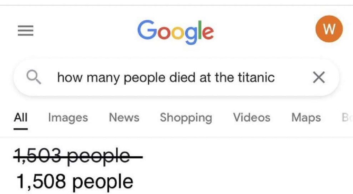
Task: Click the underline indicator beneath the All tab
Action: (x=21, y=129)
